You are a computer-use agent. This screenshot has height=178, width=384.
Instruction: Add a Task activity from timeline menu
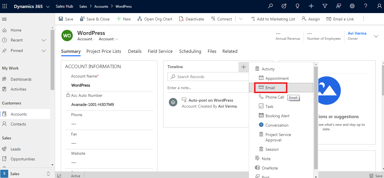click(x=268, y=106)
